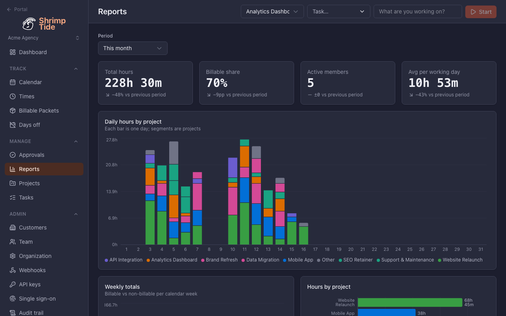Click the Reports bar chart icon
The width and height of the screenshot is (506, 316).
pos(13,169)
